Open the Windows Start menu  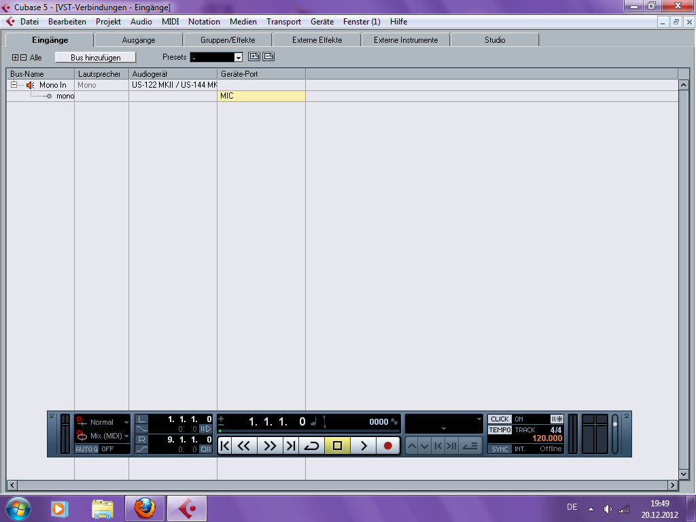18,508
